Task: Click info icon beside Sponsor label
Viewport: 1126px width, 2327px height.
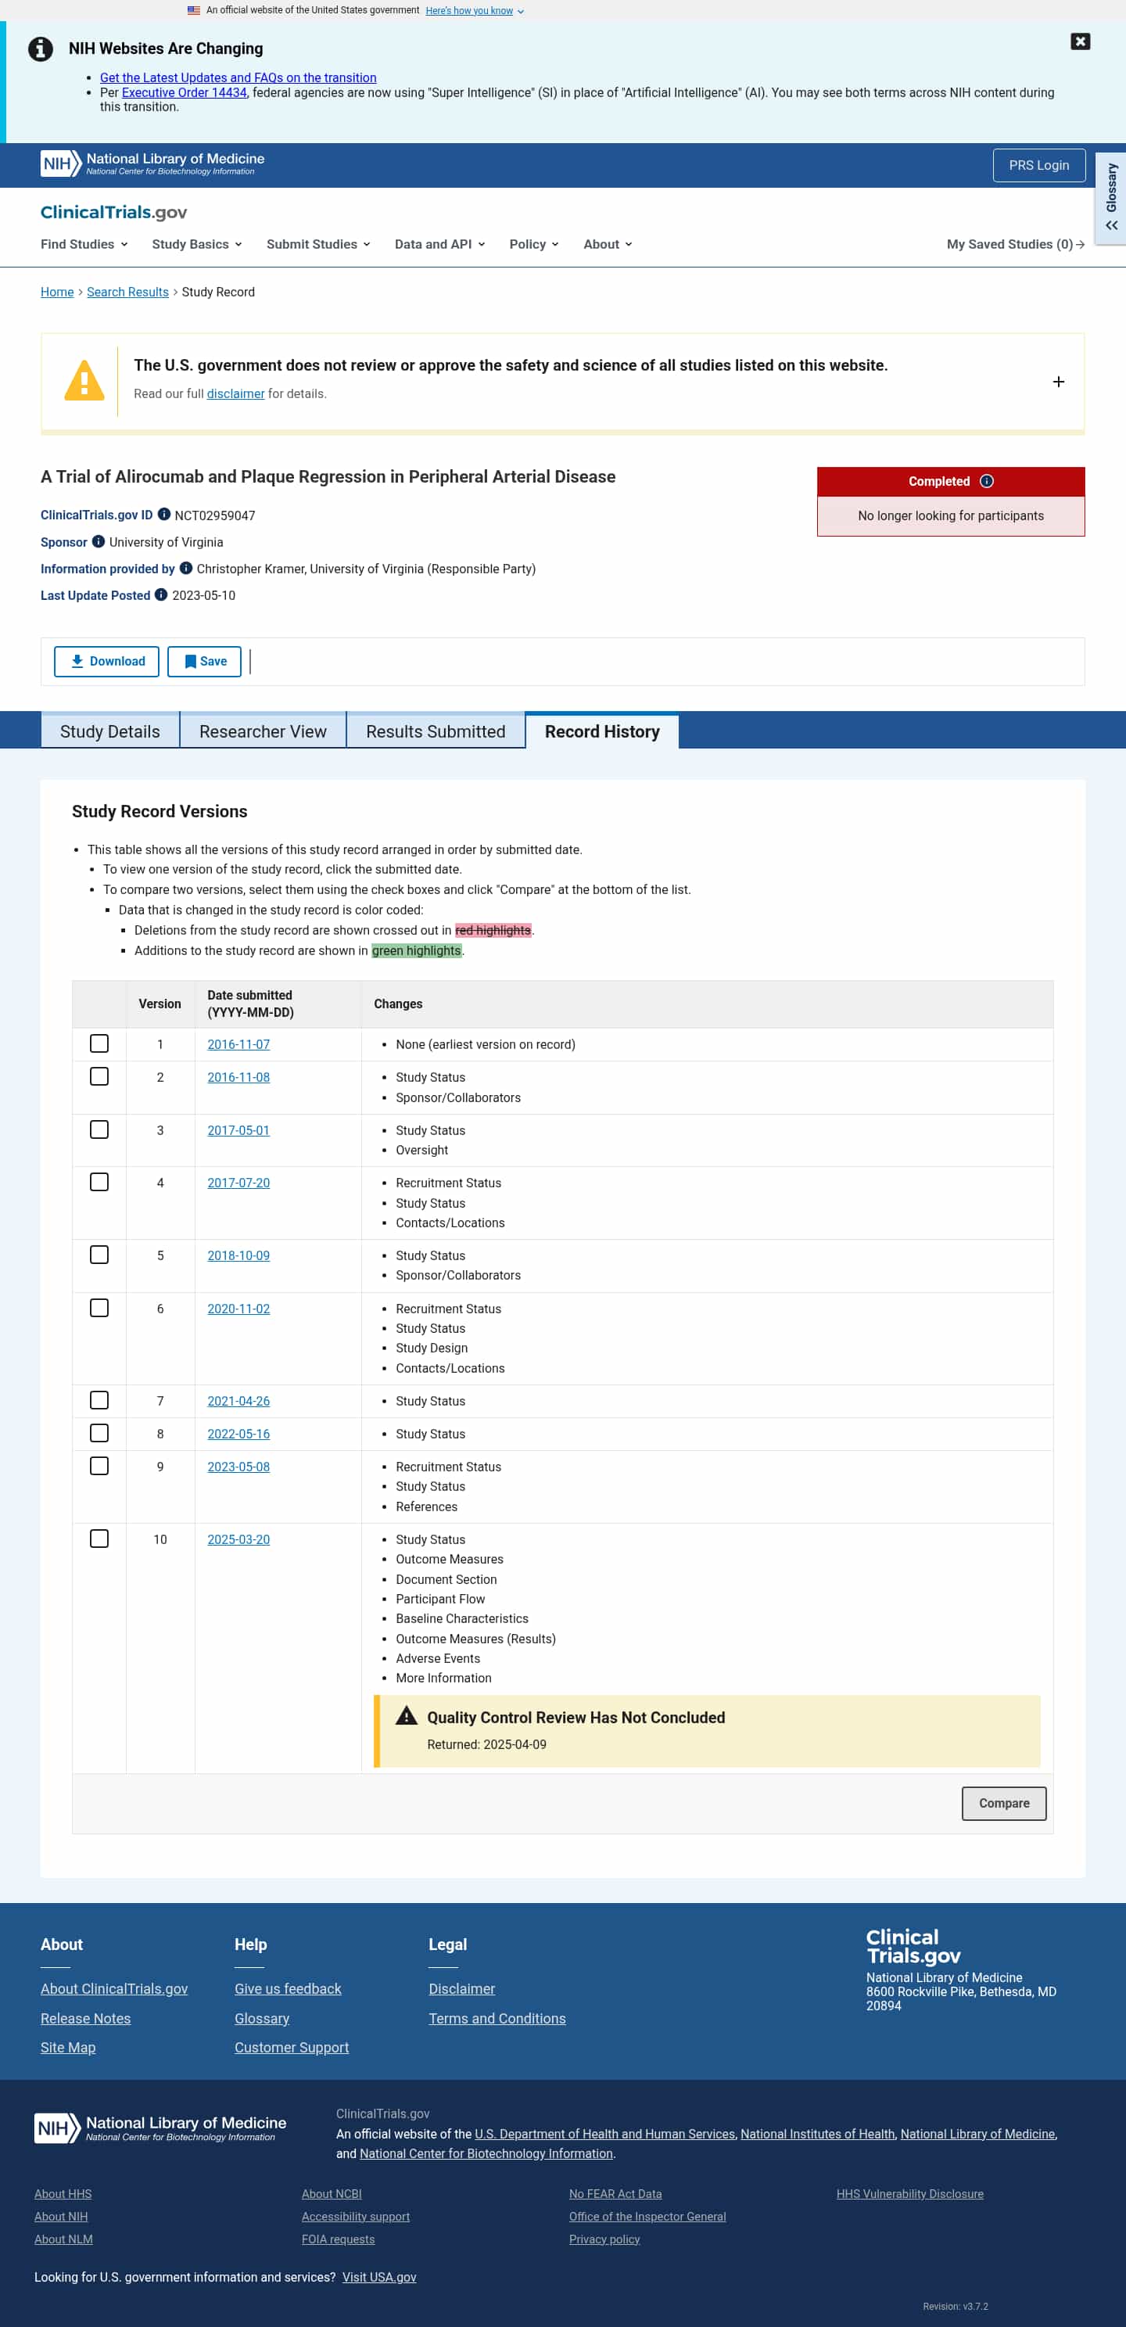Action: pyautogui.click(x=99, y=541)
